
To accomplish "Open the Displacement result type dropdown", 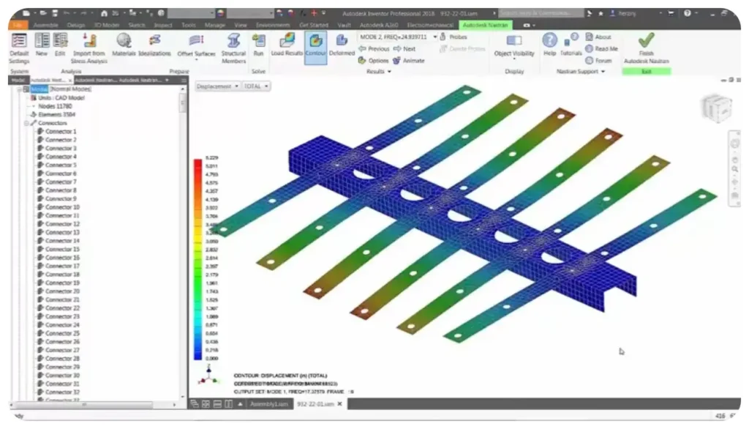I will coord(217,86).
